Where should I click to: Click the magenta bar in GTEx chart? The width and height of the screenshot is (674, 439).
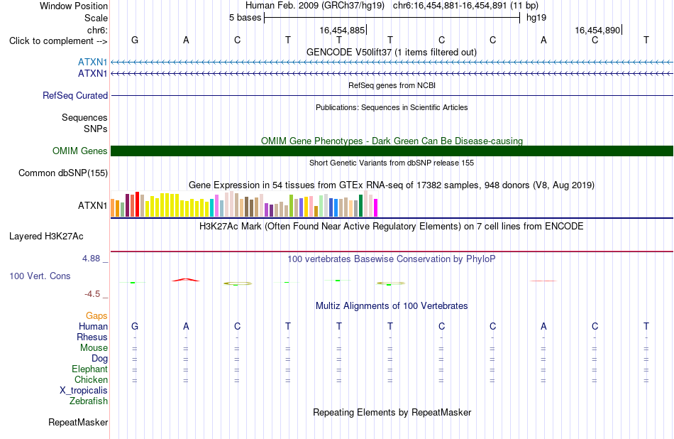[375, 208]
